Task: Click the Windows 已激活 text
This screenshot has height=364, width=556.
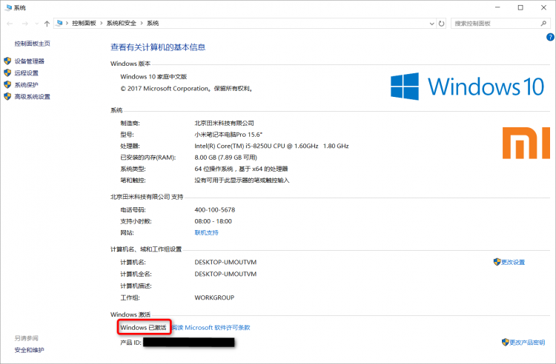Action: (x=143, y=328)
